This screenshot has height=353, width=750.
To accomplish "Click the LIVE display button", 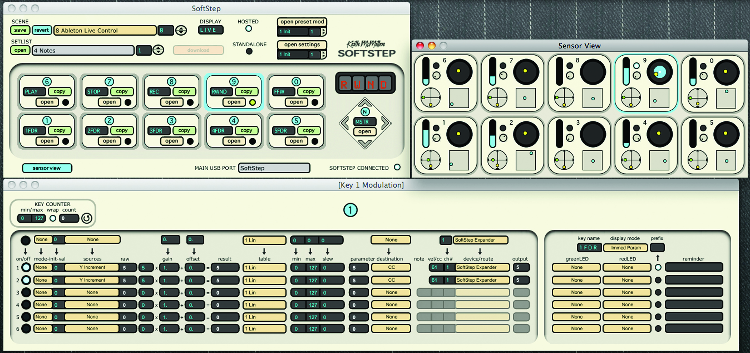I will click(211, 30).
